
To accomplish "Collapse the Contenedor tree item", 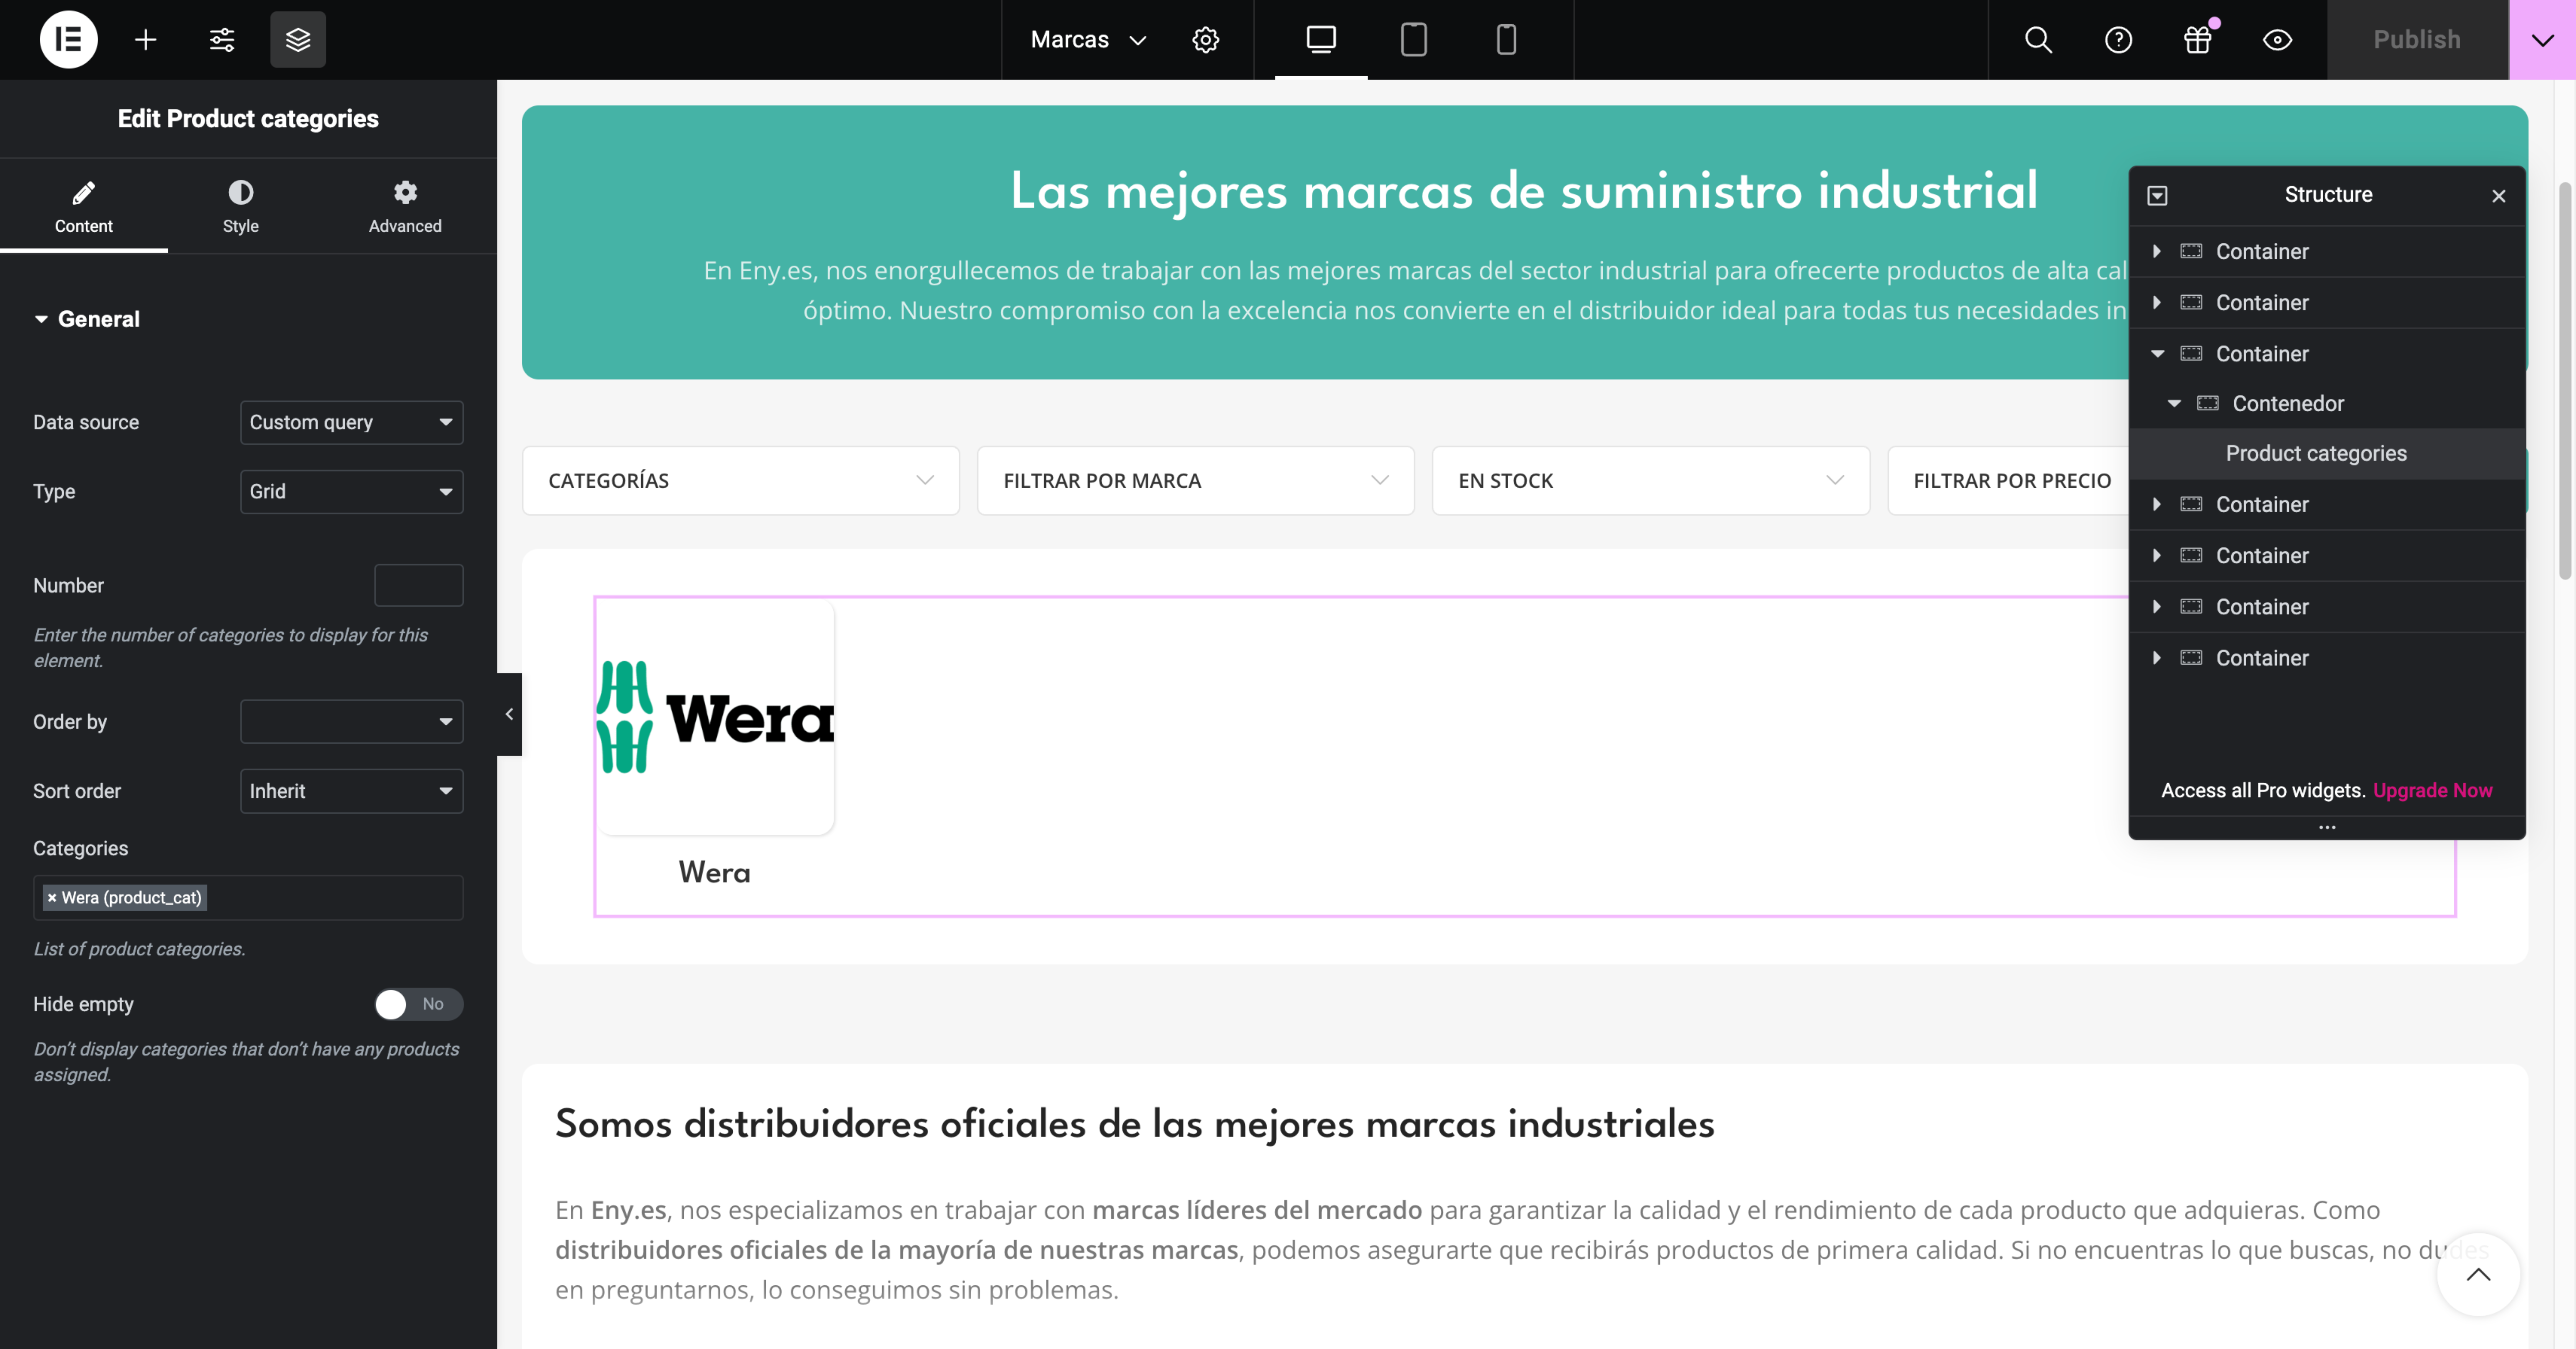I will pos(2174,404).
